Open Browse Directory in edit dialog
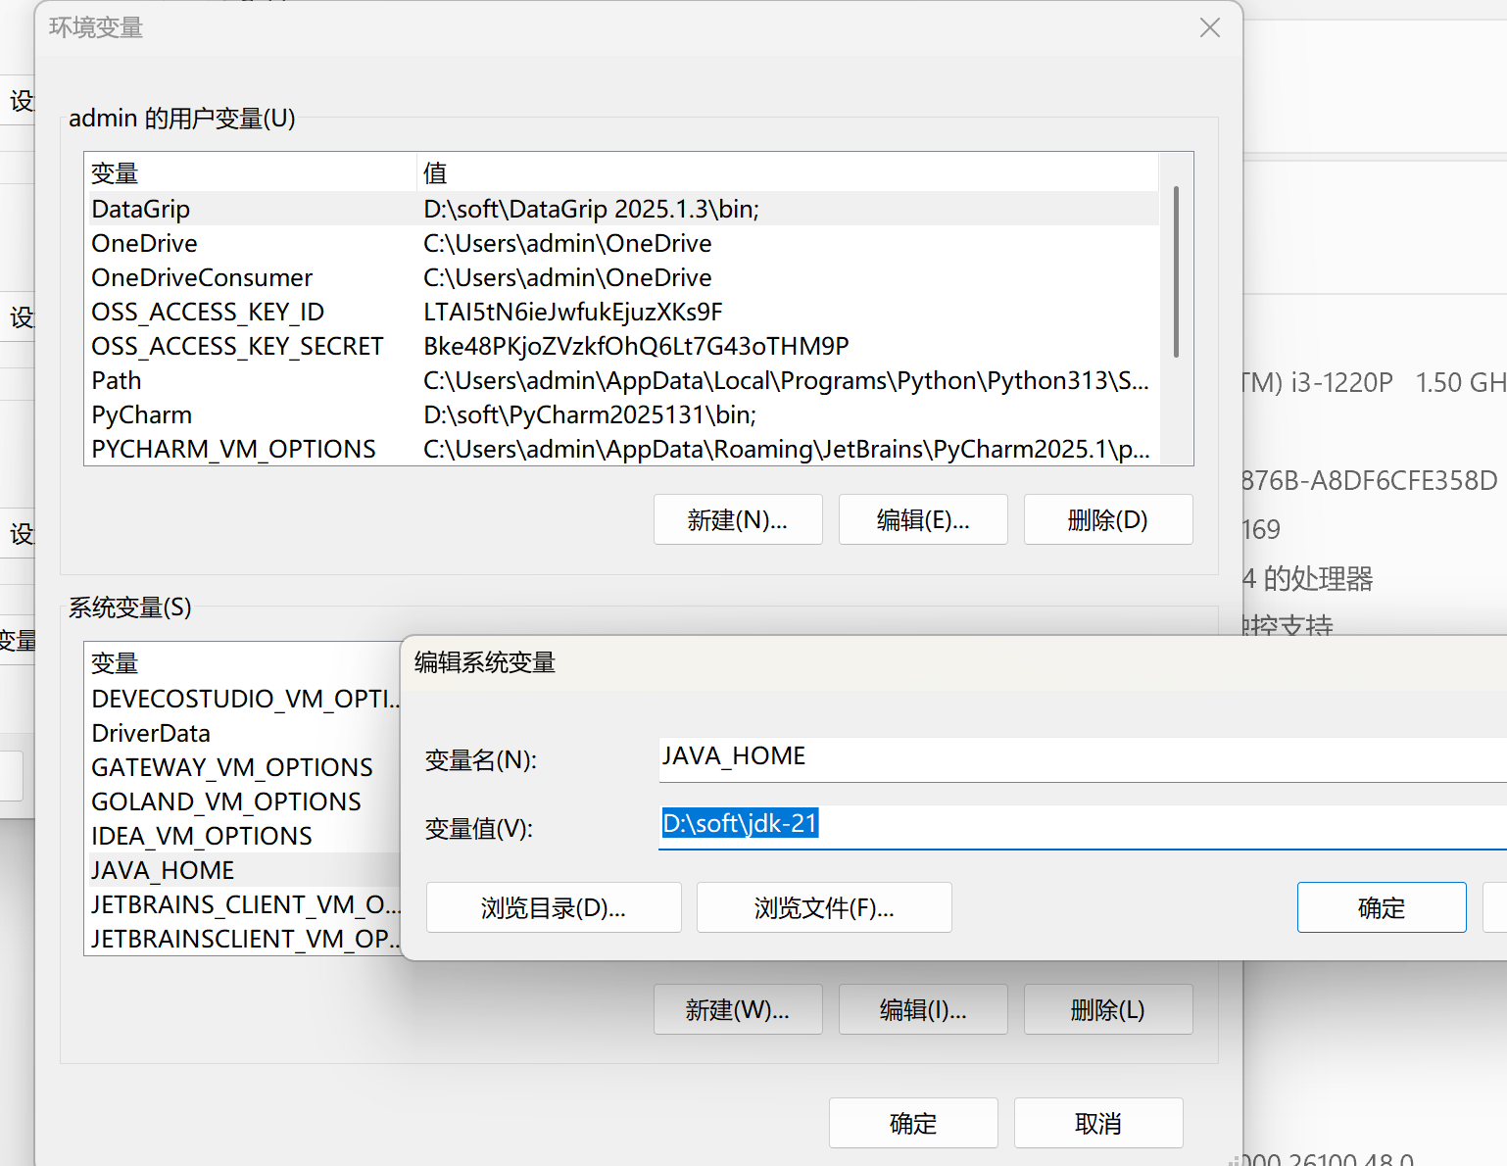The height and width of the screenshot is (1166, 1507). pos(554,907)
